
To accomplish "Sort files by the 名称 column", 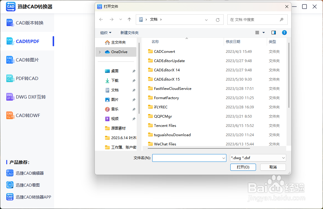I will [x=155, y=42].
